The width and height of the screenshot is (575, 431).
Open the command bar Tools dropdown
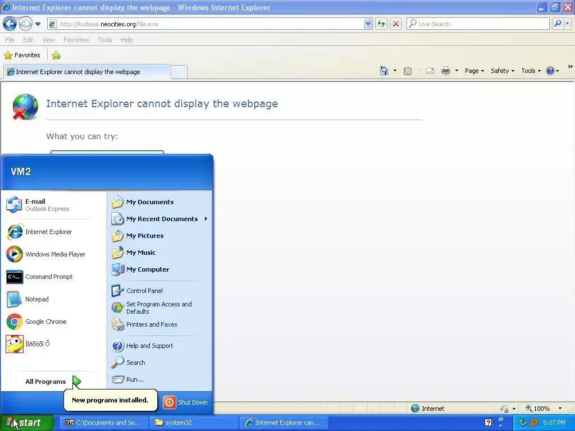click(531, 71)
